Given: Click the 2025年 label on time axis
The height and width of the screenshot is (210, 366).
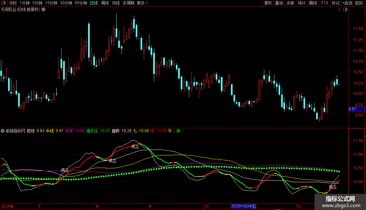Looking at the screenshot, I should pos(7,206).
